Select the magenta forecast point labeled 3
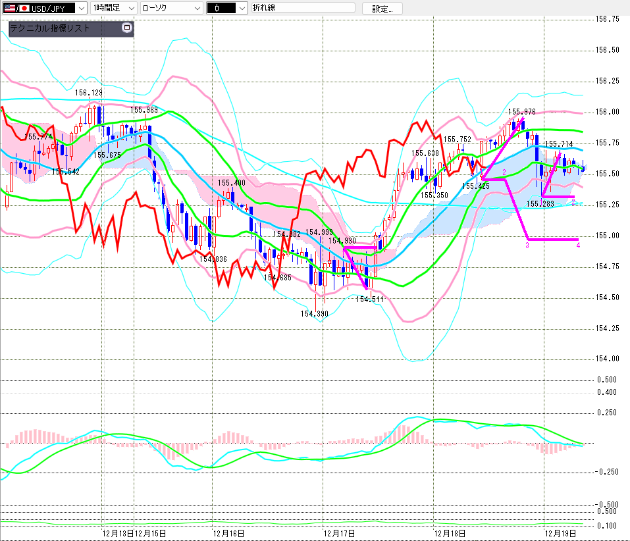 click(527, 245)
